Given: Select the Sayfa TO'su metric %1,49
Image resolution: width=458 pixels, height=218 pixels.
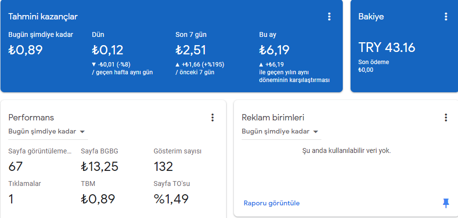Looking at the screenshot, I should [x=171, y=199].
